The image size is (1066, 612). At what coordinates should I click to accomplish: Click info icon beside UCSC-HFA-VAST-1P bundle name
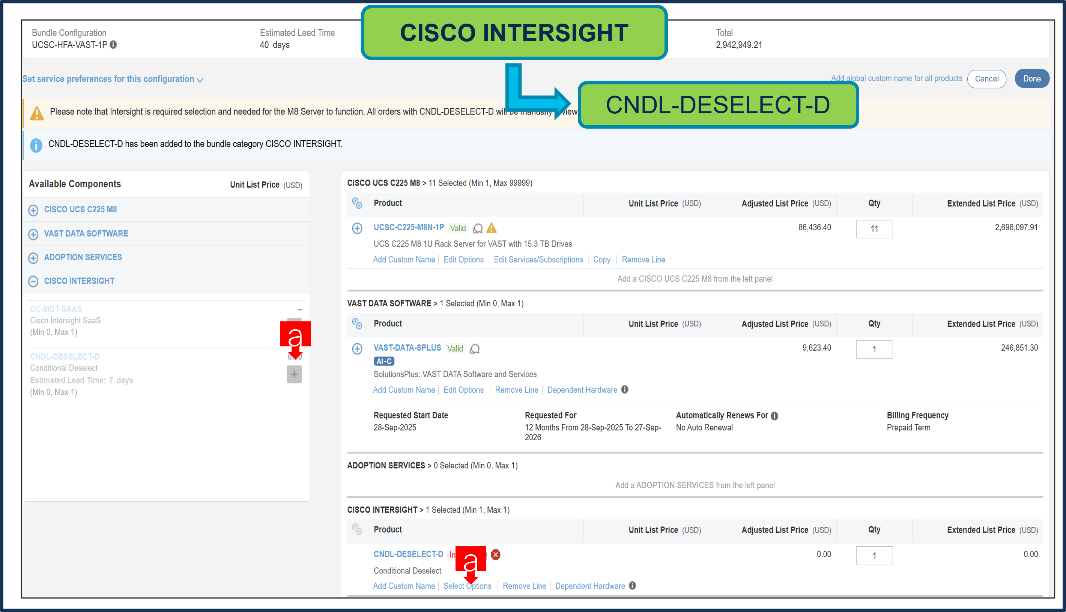(113, 45)
